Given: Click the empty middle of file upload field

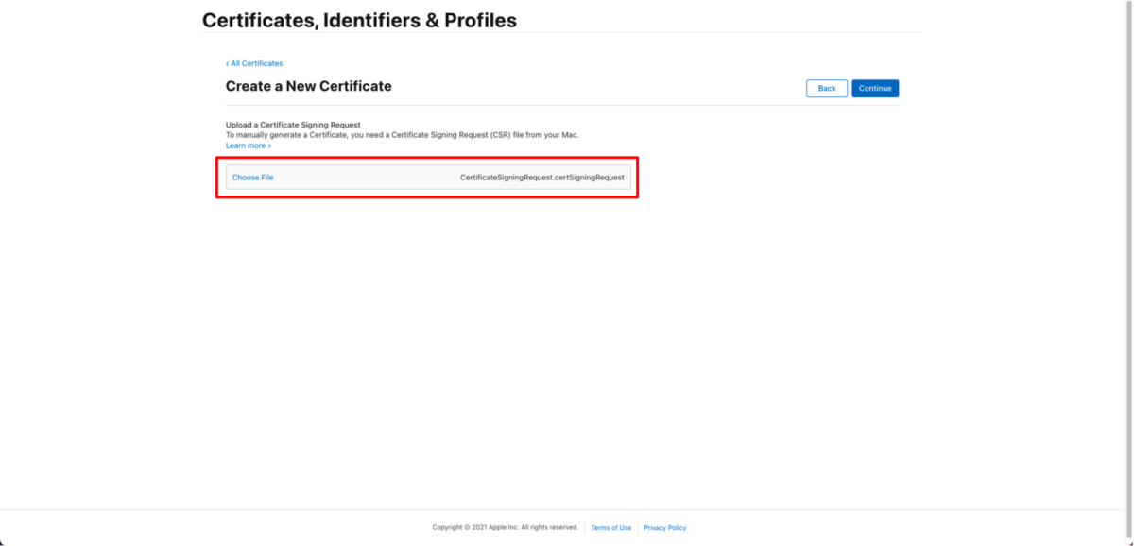Looking at the screenshot, I should 367,178.
